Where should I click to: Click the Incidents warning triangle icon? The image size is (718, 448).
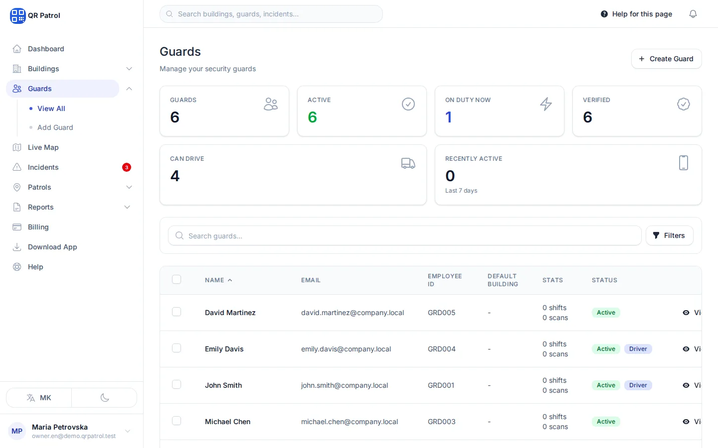17,167
